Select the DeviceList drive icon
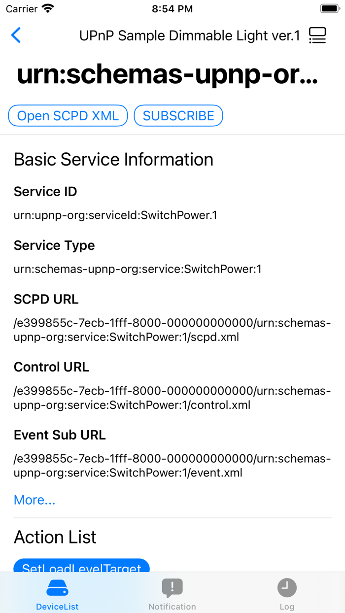This screenshot has height=613, width=345. click(57, 587)
